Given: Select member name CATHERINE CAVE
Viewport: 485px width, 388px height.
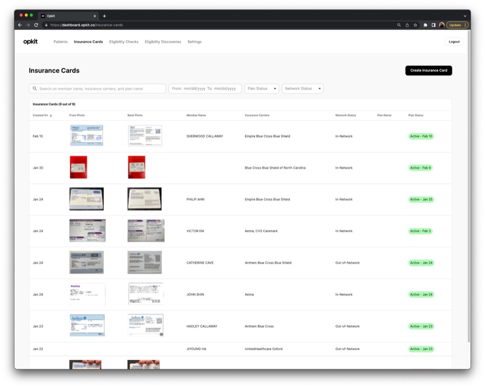Looking at the screenshot, I should pyautogui.click(x=200, y=263).
